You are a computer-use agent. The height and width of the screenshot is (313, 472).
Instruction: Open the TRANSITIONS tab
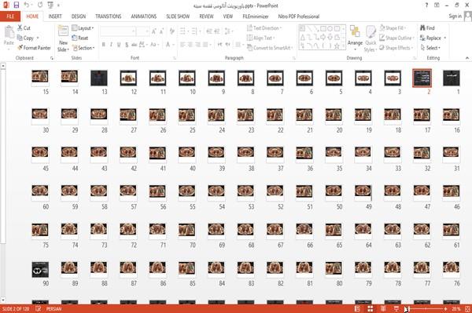[x=109, y=16]
